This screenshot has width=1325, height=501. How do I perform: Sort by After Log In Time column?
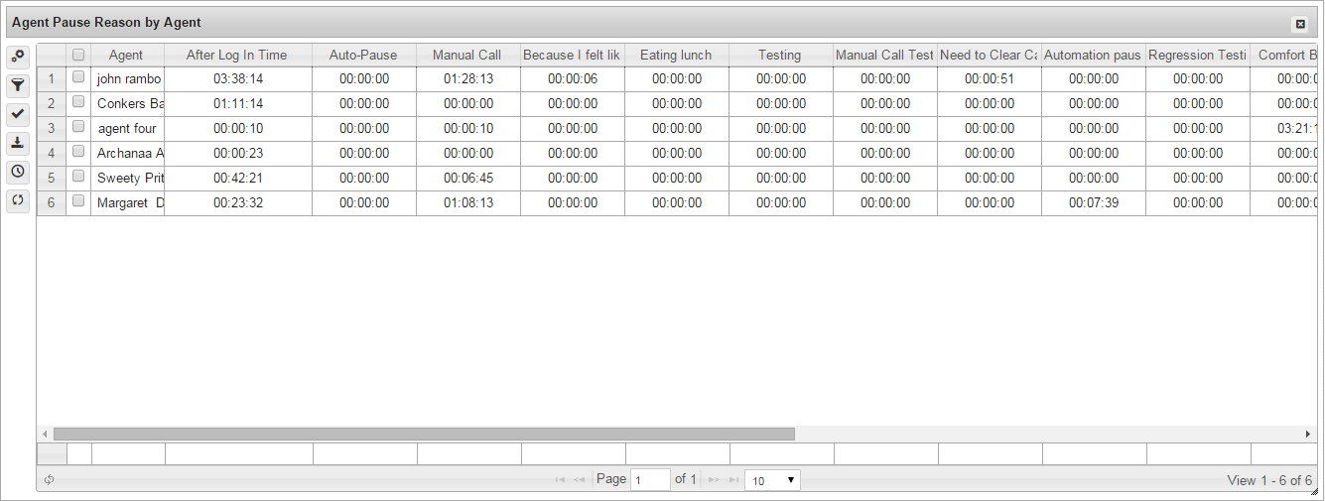click(x=237, y=56)
